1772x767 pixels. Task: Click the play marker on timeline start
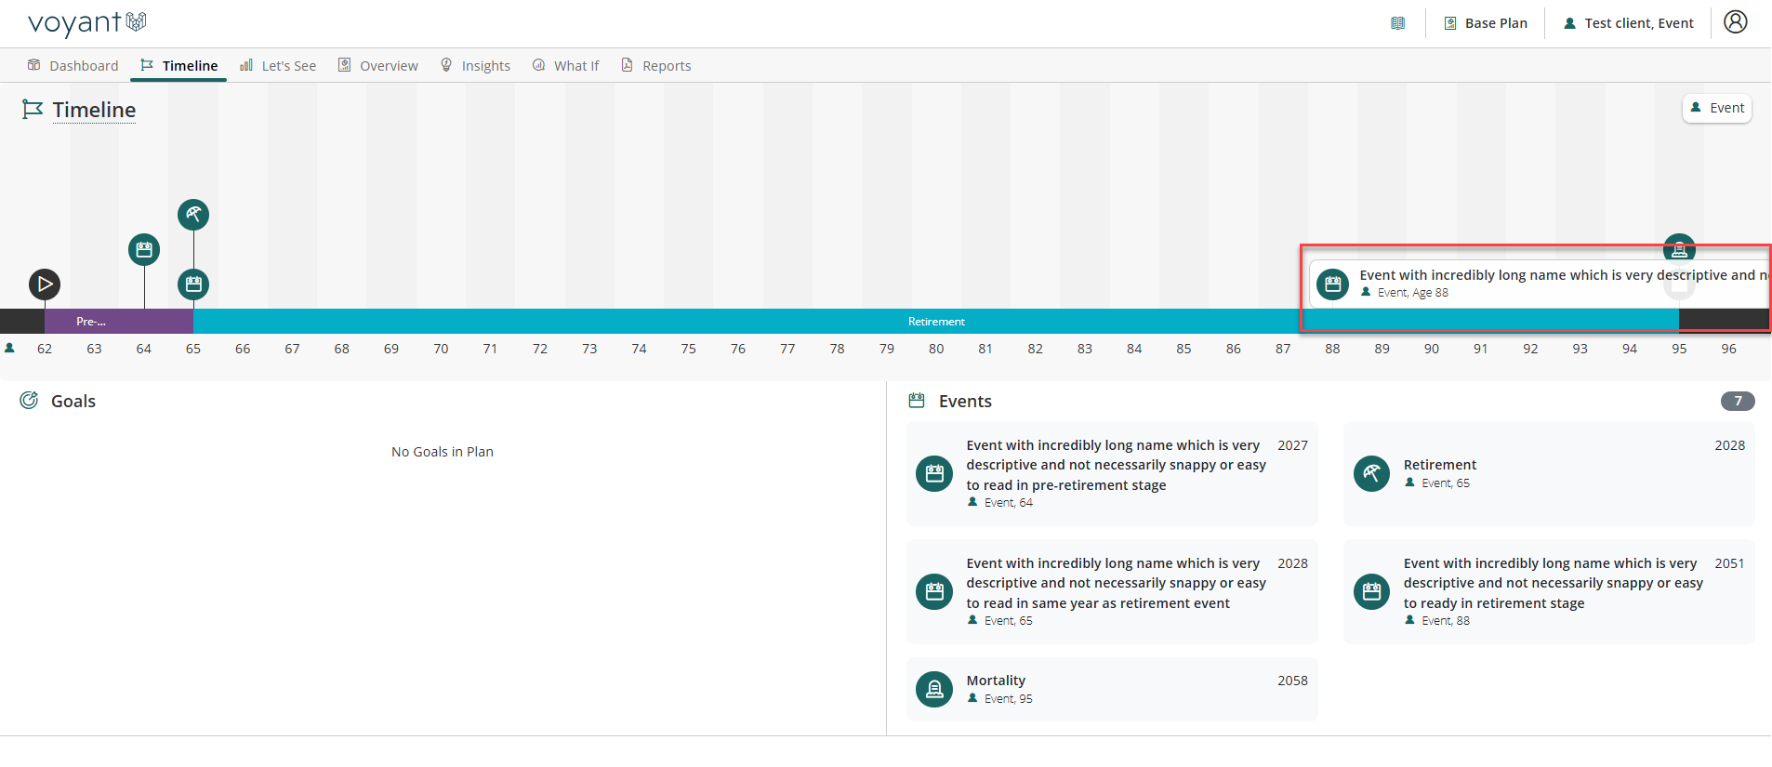45,284
